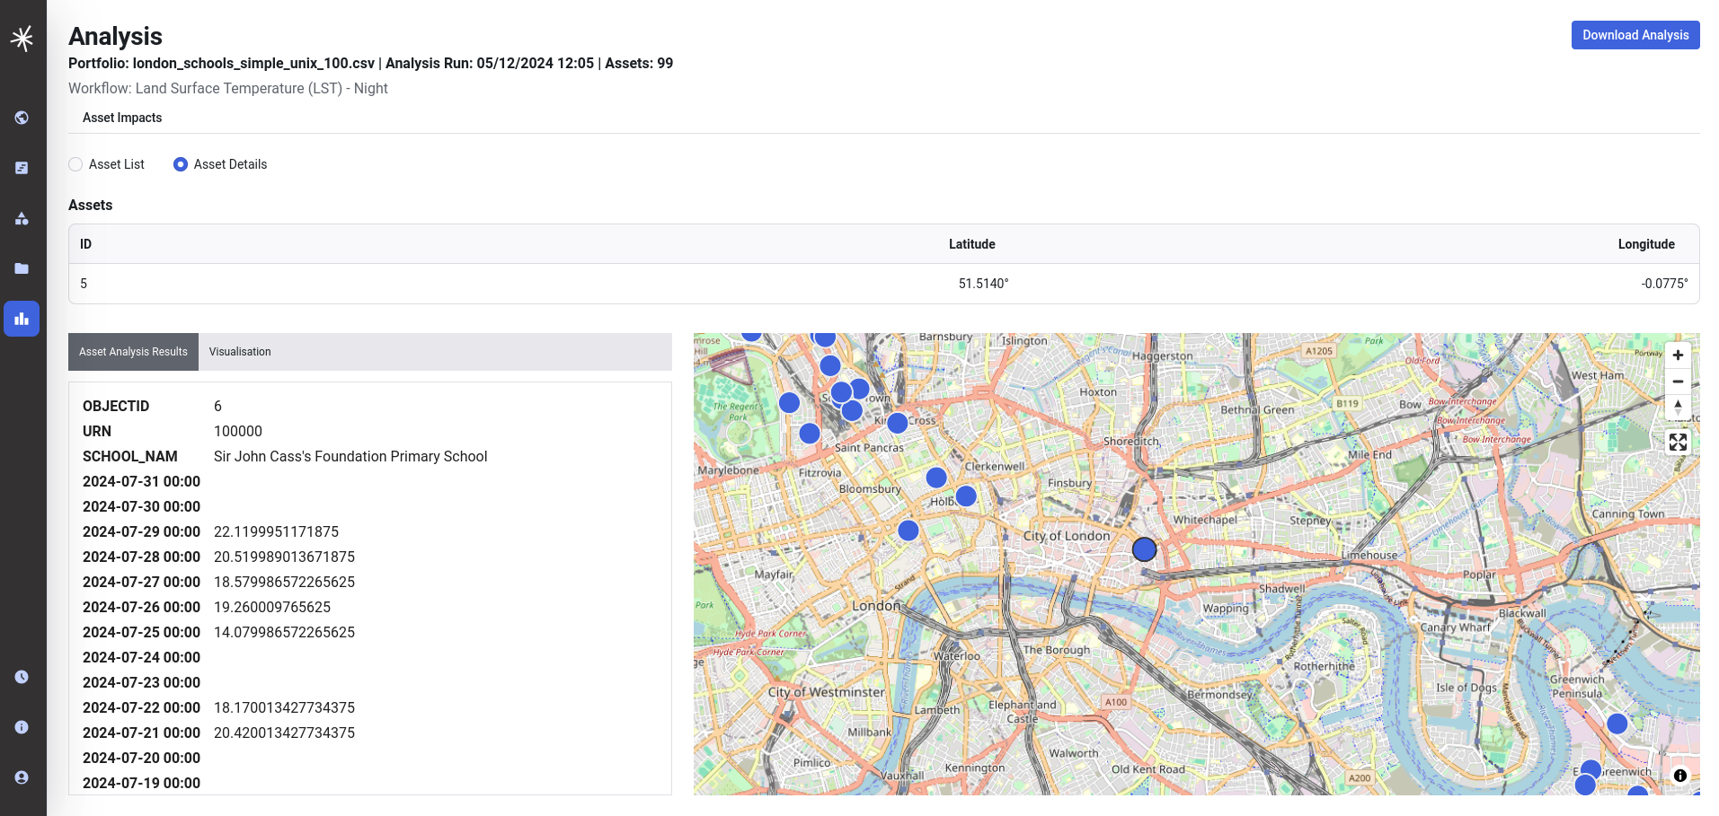Select the Asset List radio button

(75, 164)
